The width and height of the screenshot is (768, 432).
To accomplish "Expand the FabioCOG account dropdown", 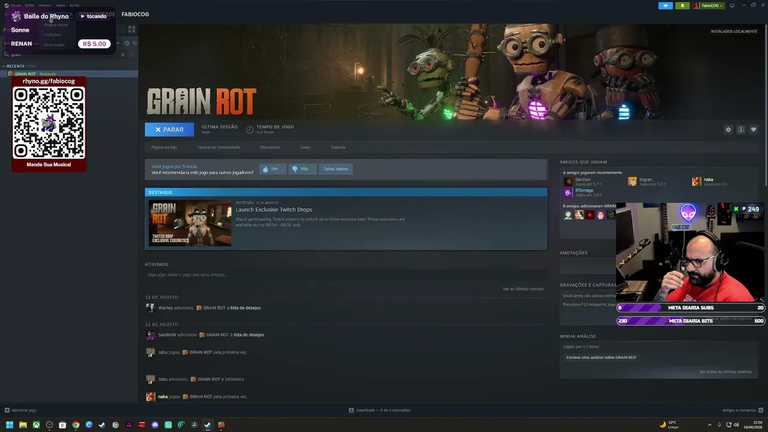I will [x=709, y=5].
